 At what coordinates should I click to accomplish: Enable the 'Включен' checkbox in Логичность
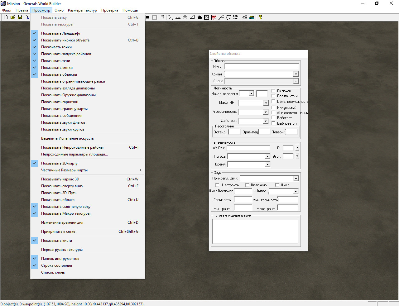click(x=273, y=91)
